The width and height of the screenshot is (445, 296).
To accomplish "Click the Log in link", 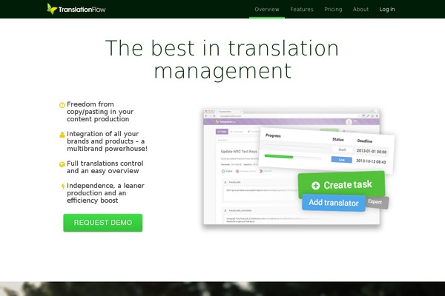I will click(x=387, y=10).
